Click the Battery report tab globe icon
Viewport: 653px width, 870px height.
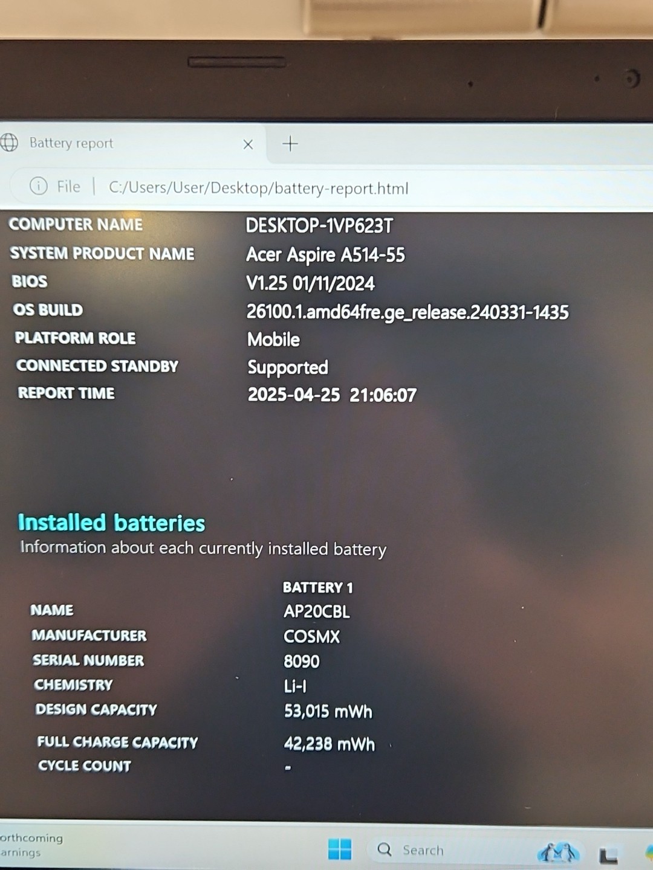(9, 143)
